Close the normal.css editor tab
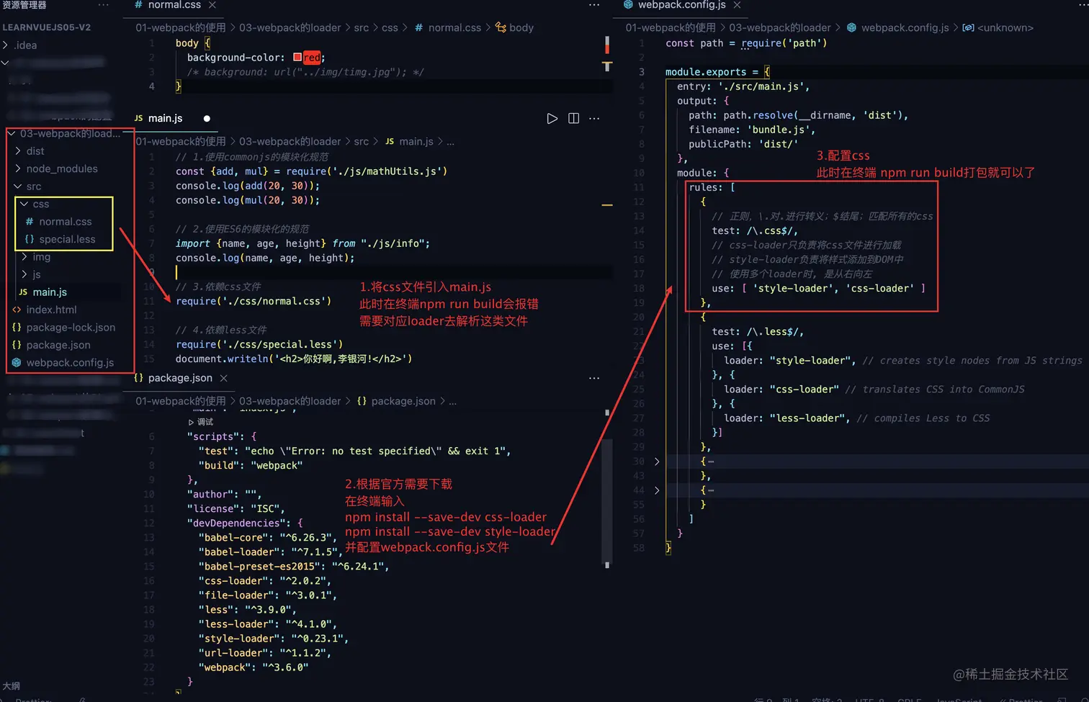The height and width of the screenshot is (702, 1089). (212, 5)
